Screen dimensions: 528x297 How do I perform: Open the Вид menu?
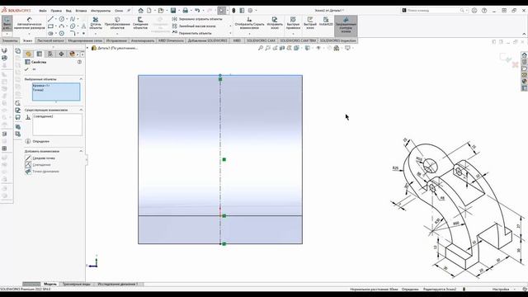[x=68, y=11]
